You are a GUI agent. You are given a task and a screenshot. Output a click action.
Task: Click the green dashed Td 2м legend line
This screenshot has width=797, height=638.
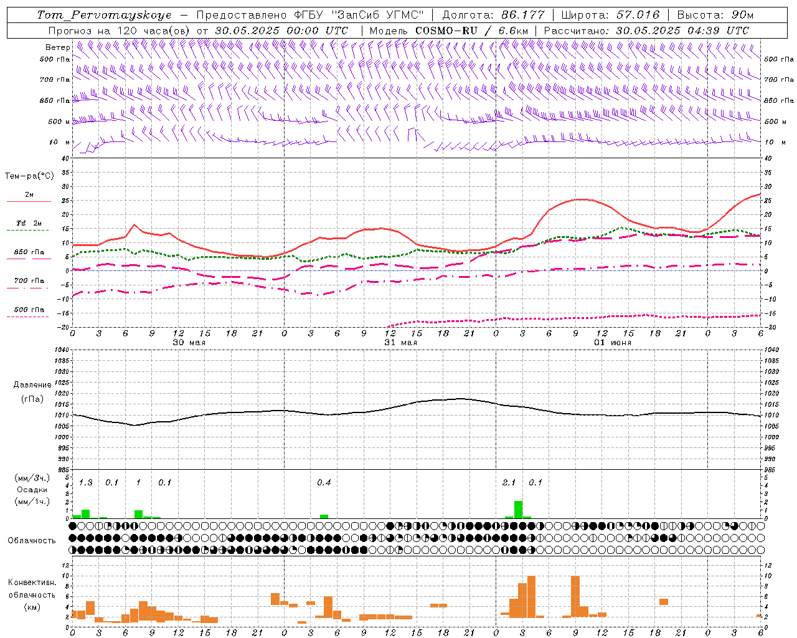pos(27,231)
